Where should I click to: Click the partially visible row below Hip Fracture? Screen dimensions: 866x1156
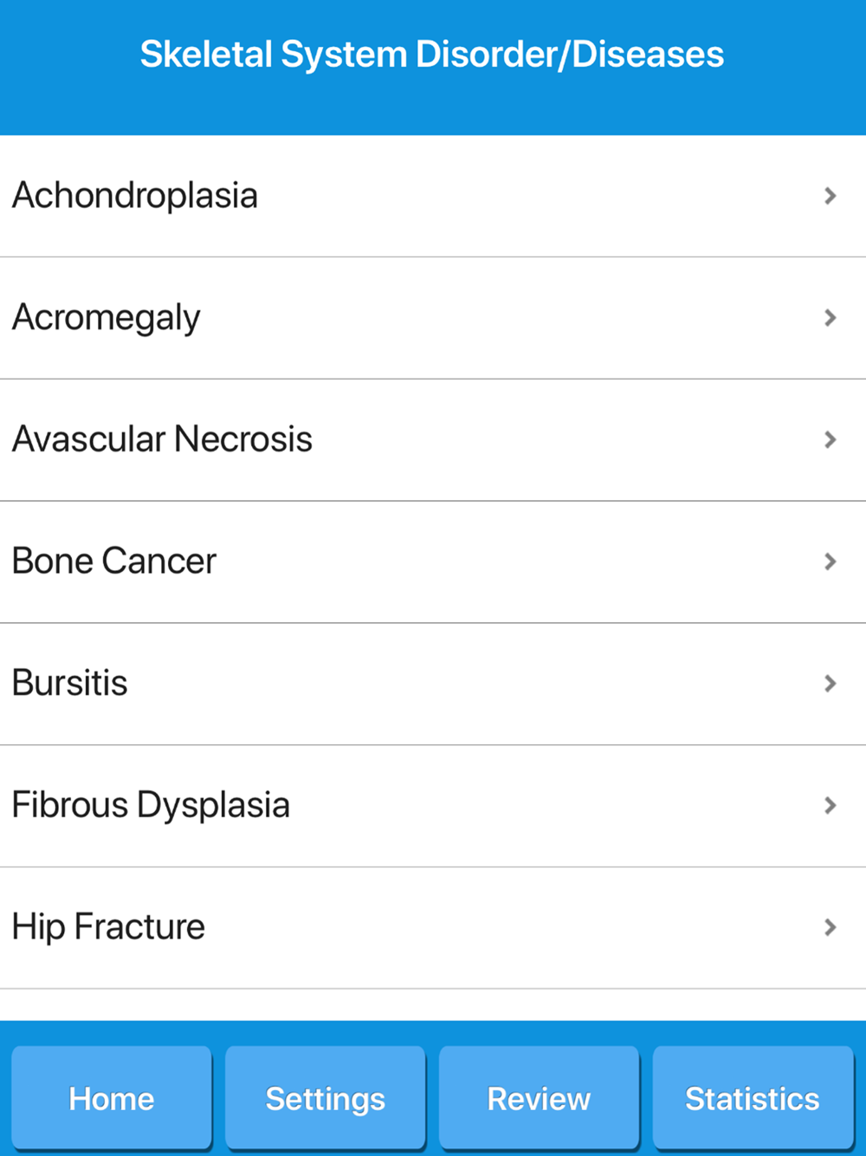tap(433, 1005)
